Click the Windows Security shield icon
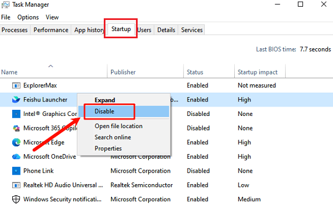 pyautogui.click(x=16, y=199)
